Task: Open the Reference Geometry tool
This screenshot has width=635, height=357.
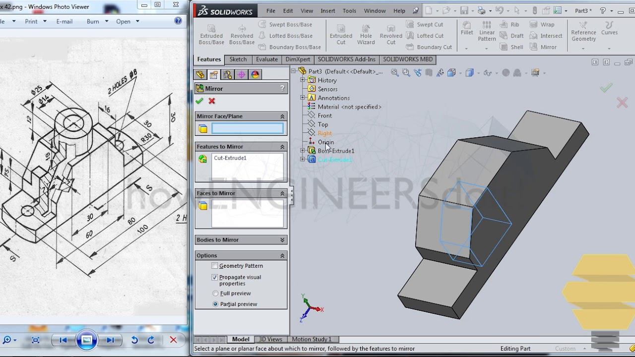Action: pos(583,32)
